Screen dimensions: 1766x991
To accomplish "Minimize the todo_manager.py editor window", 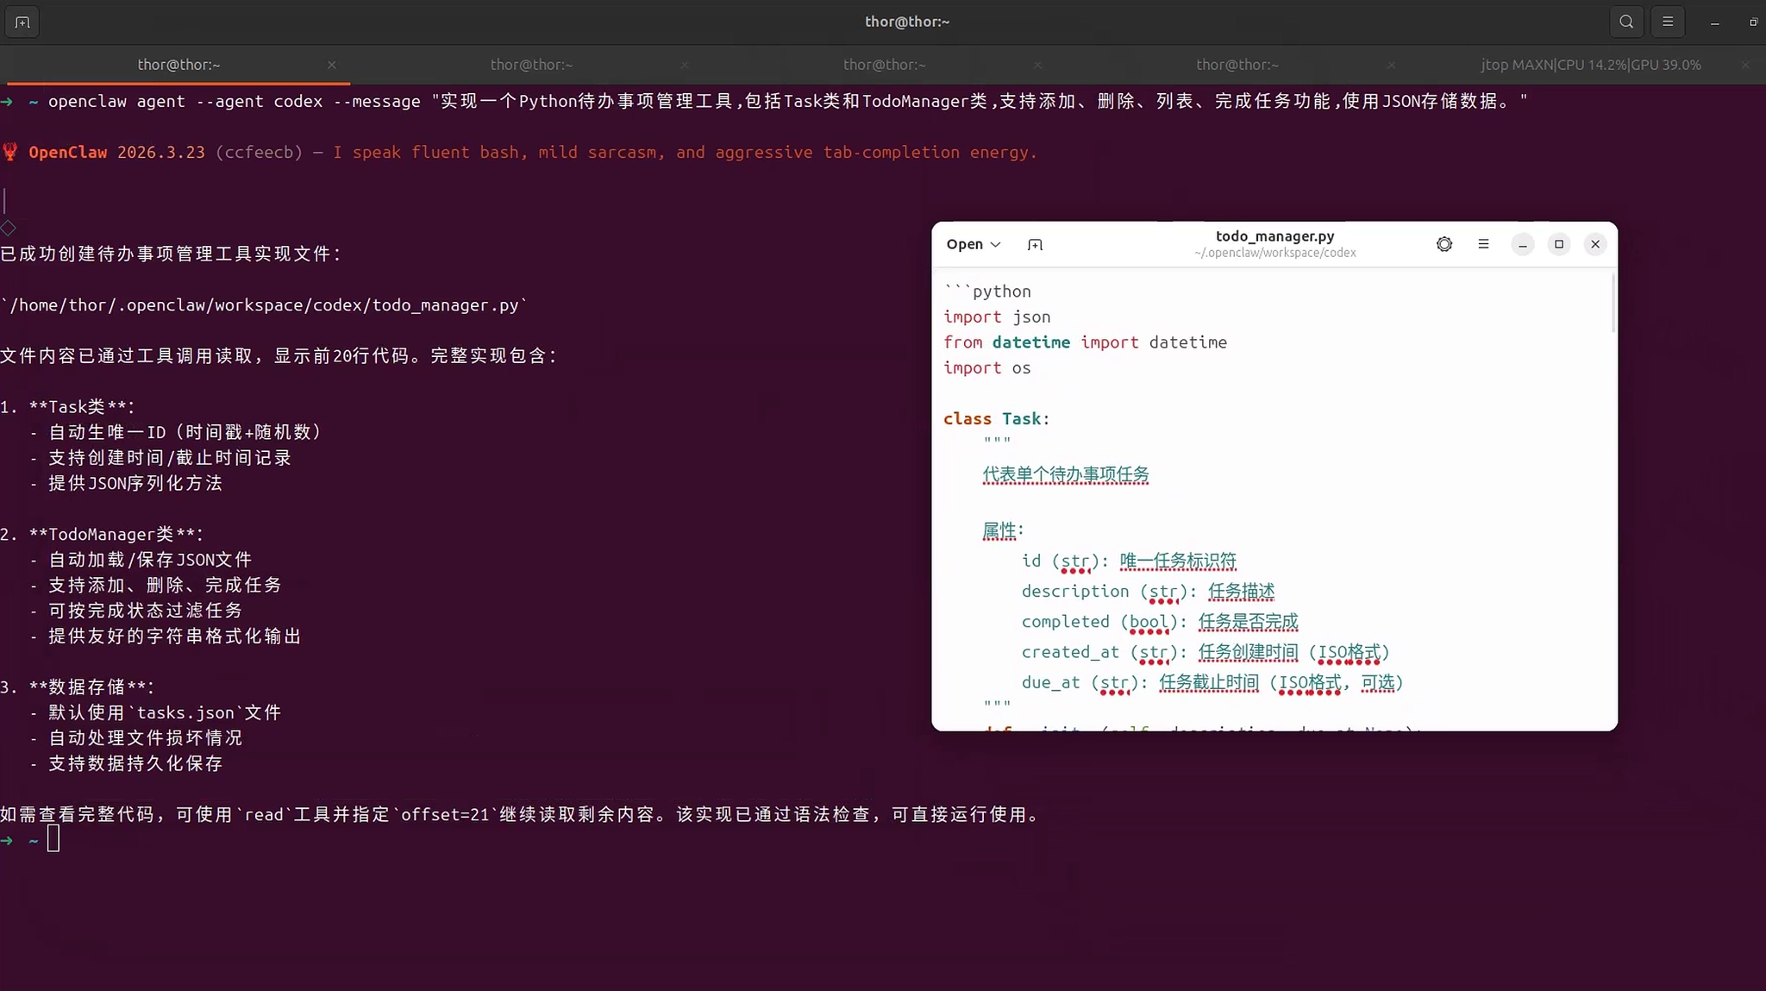I will point(1523,245).
